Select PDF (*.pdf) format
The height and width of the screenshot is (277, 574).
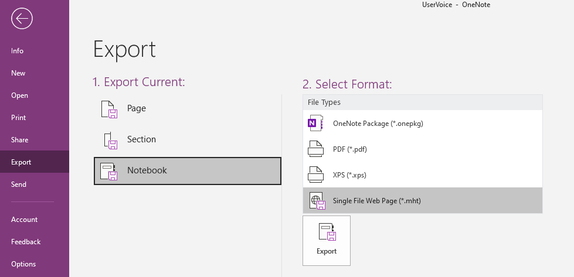[x=423, y=149]
